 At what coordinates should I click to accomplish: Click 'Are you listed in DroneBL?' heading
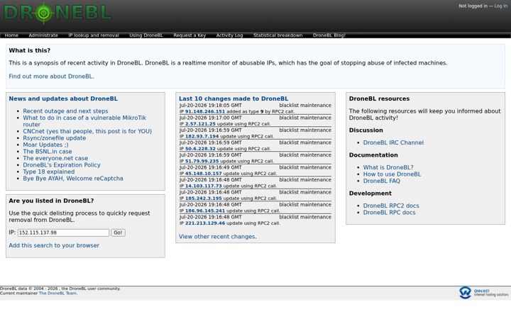tap(51, 201)
